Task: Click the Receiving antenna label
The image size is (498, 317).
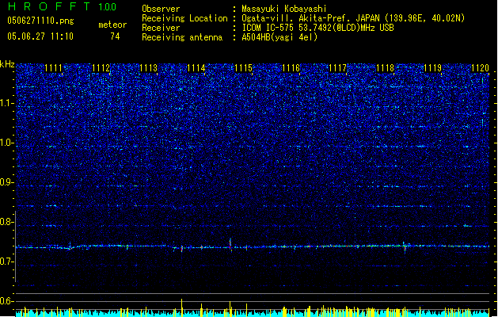Action: coord(182,37)
